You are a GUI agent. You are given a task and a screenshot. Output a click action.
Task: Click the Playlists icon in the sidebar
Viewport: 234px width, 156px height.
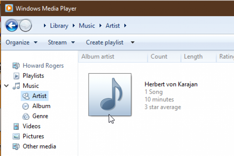coord(16,76)
